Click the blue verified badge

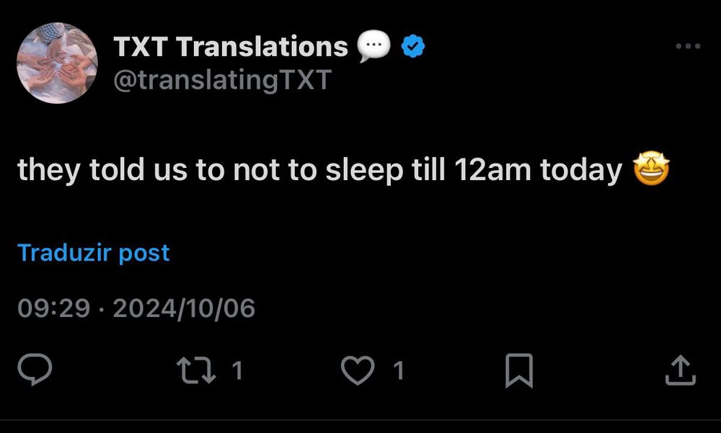pyautogui.click(x=412, y=48)
